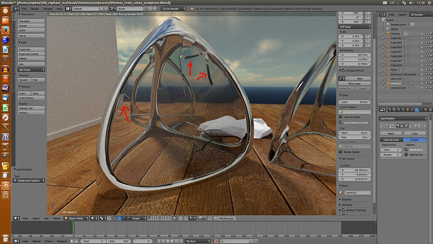Click the outliner editor type icon

tap(382, 14)
